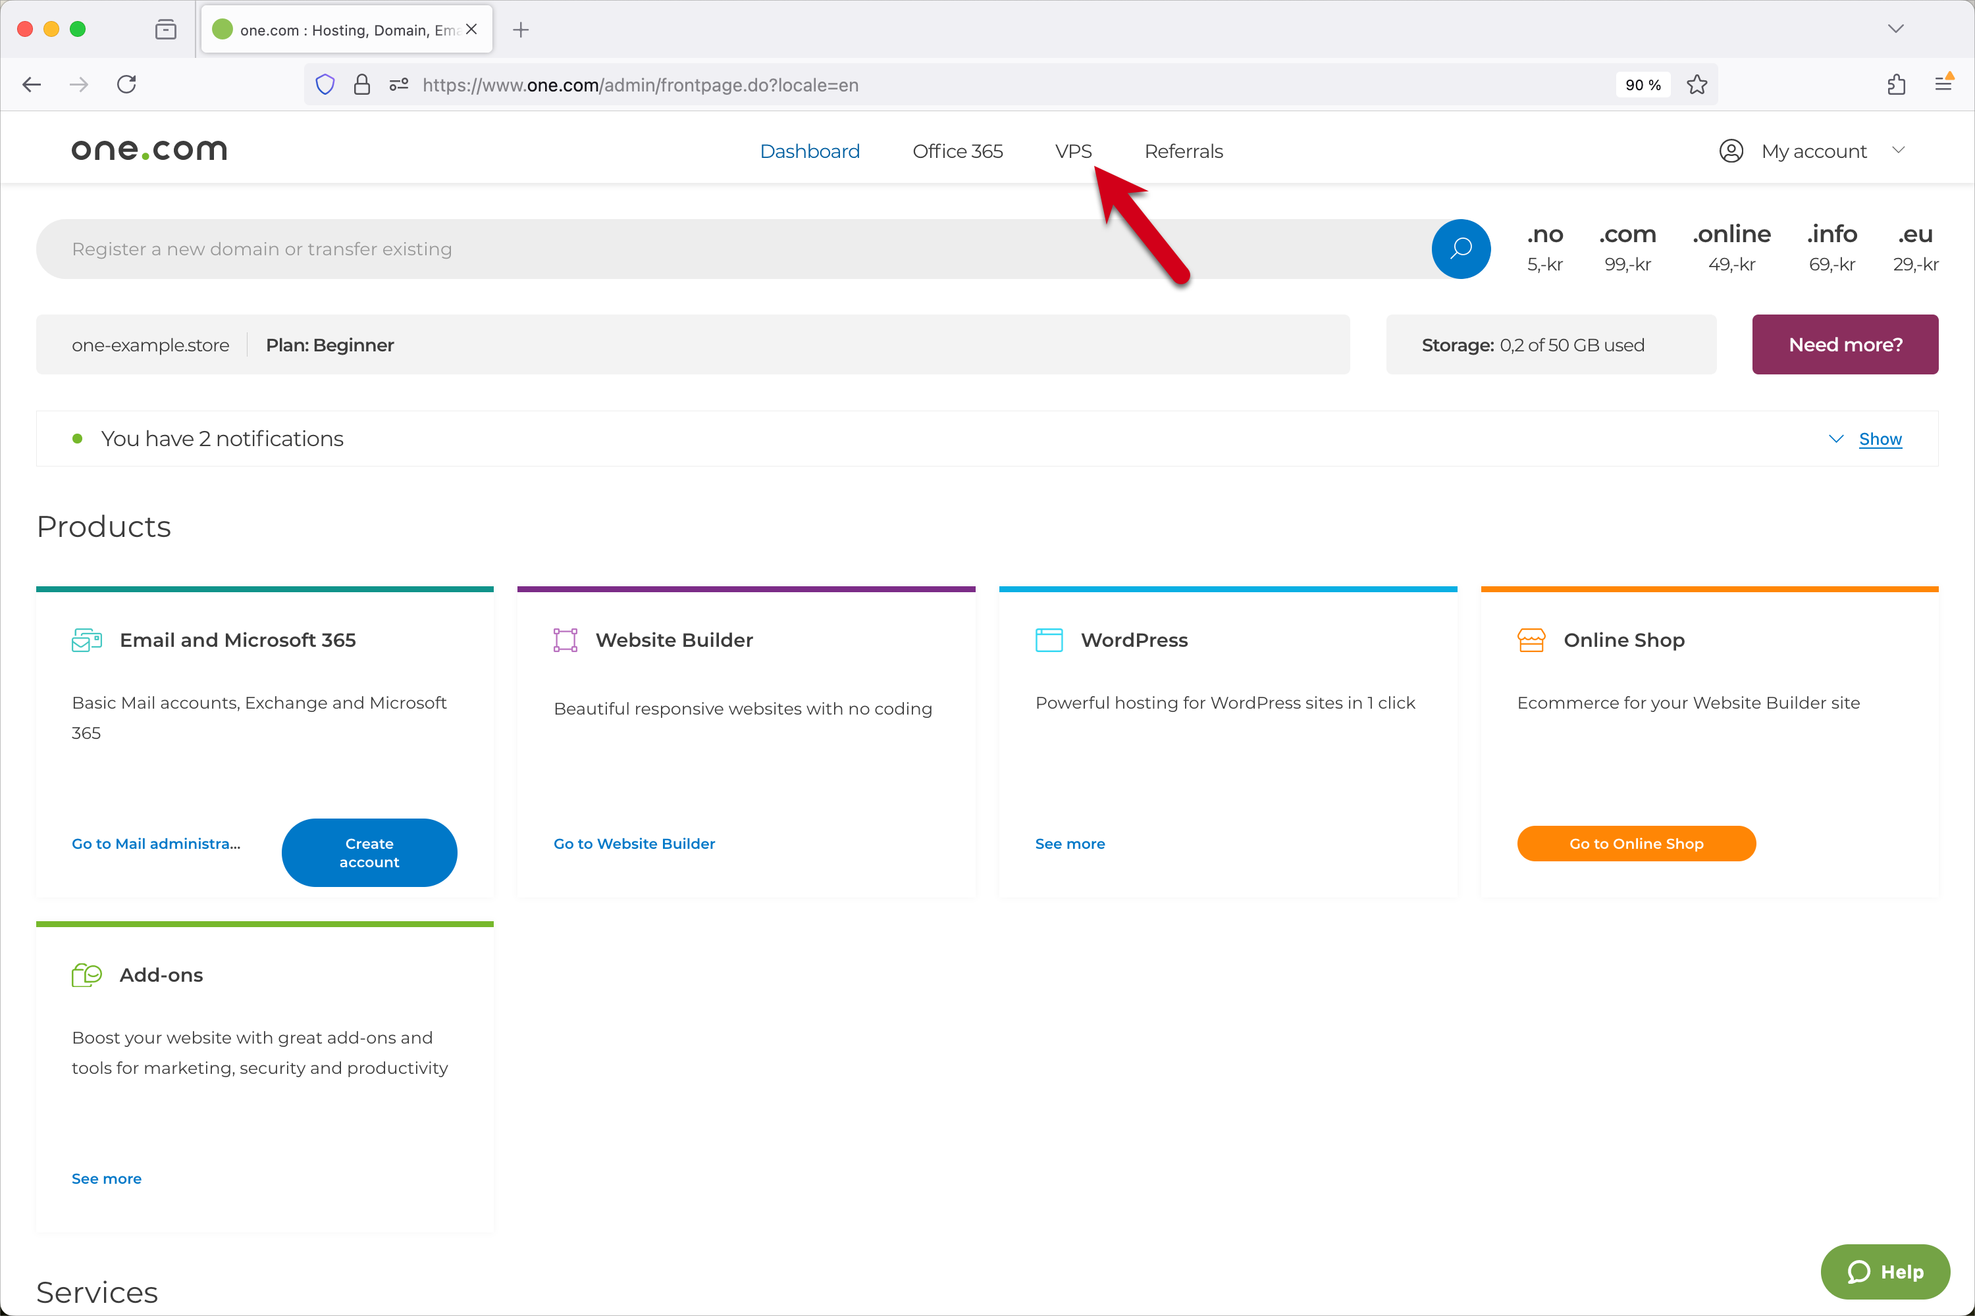Open the browser tab list chevron
The width and height of the screenshot is (1975, 1316).
[1895, 30]
